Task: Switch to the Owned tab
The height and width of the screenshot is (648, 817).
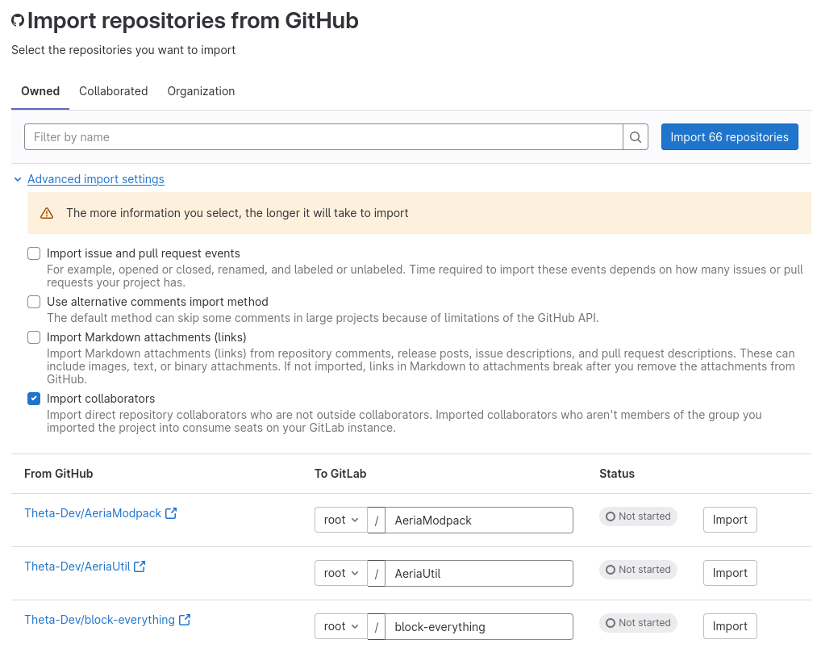Action: [40, 91]
